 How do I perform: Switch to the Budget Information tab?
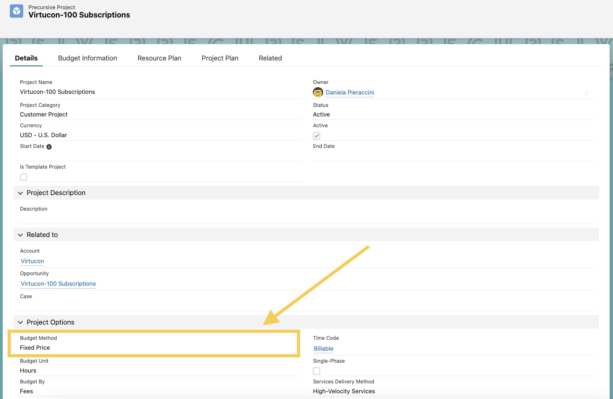[88, 58]
